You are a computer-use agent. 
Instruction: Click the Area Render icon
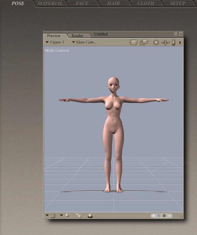pos(144,43)
